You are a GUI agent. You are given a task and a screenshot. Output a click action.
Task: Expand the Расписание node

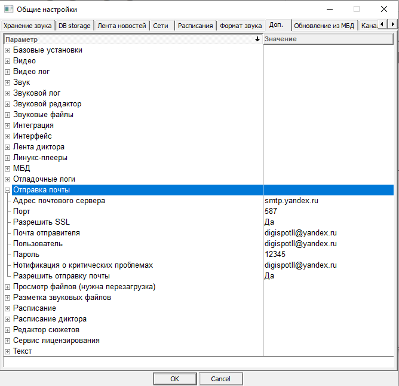pos(7,308)
